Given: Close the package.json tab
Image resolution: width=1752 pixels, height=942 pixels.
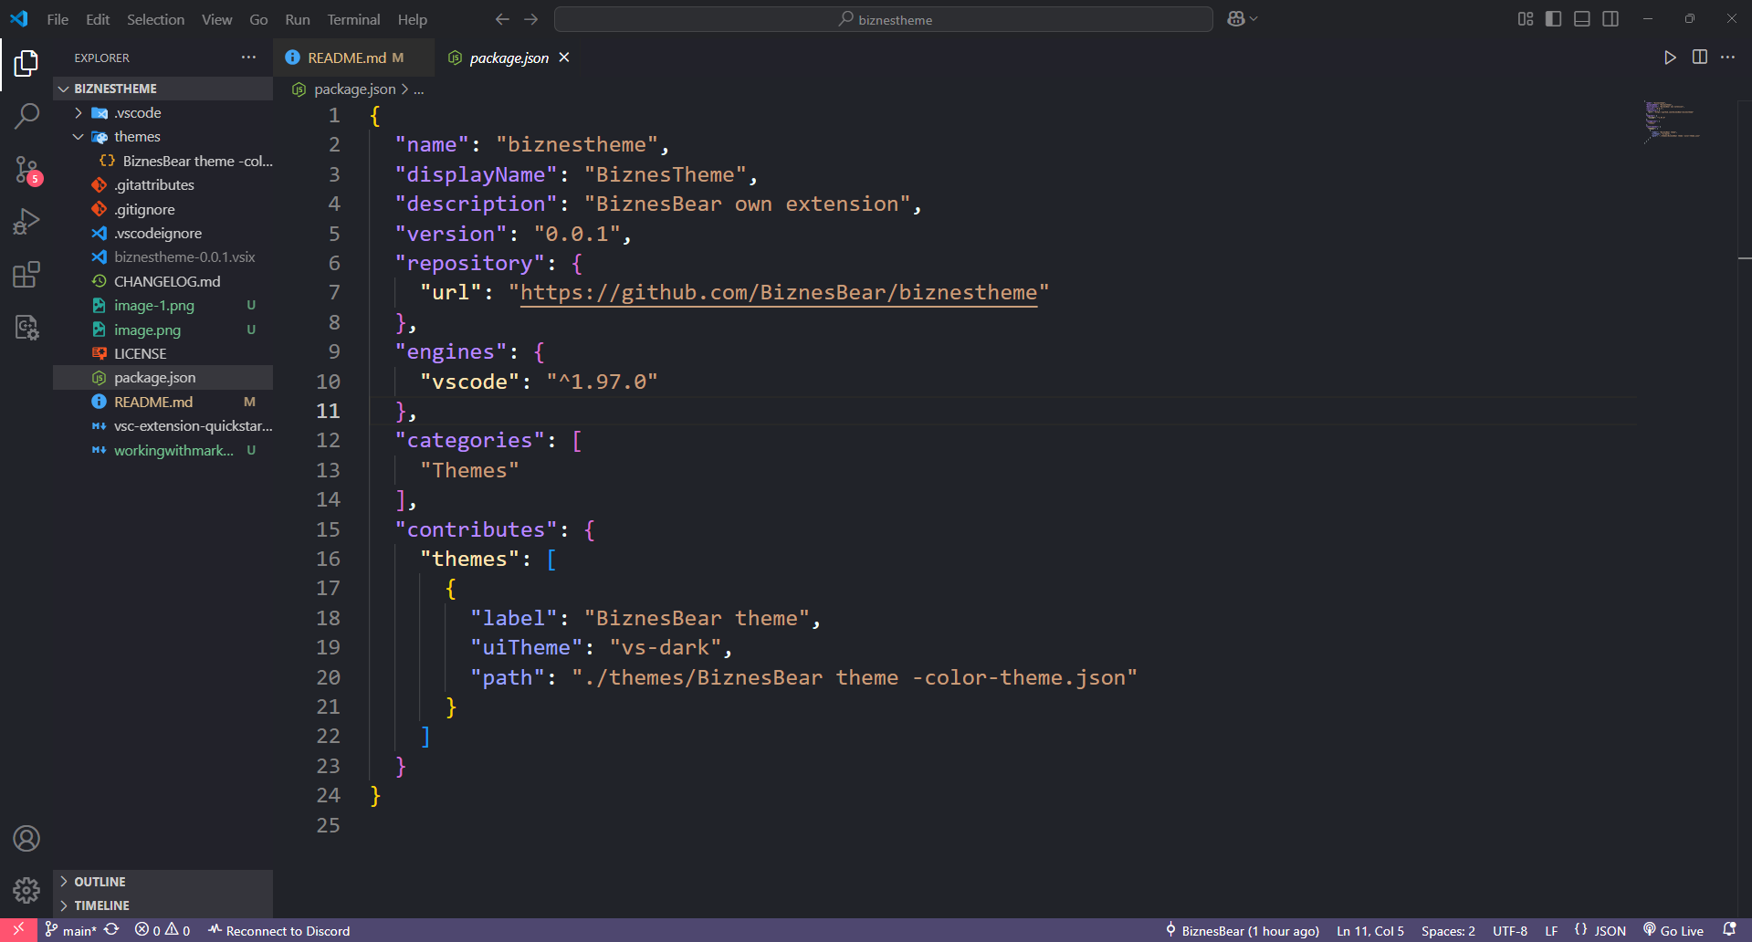Looking at the screenshot, I should [x=564, y=58].
